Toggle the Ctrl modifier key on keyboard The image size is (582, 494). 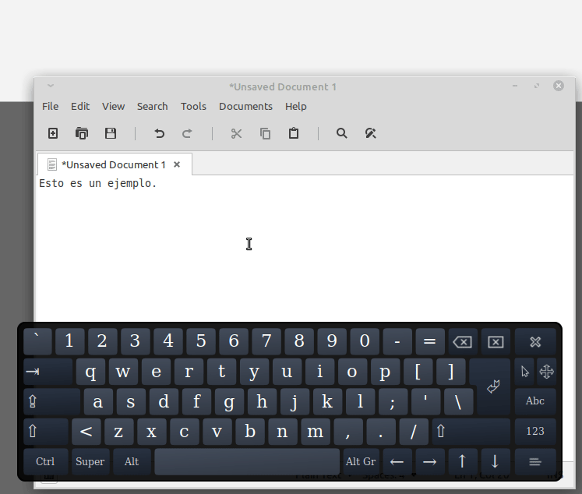[45, 461]
